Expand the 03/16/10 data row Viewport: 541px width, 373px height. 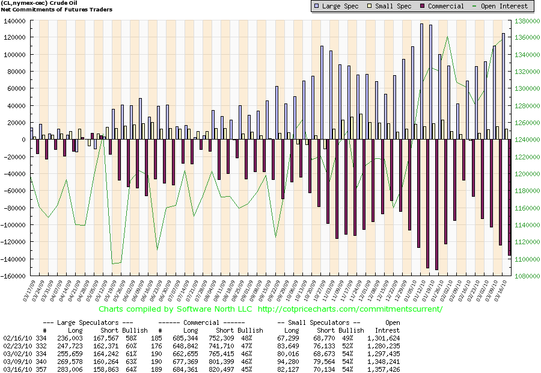18,369
